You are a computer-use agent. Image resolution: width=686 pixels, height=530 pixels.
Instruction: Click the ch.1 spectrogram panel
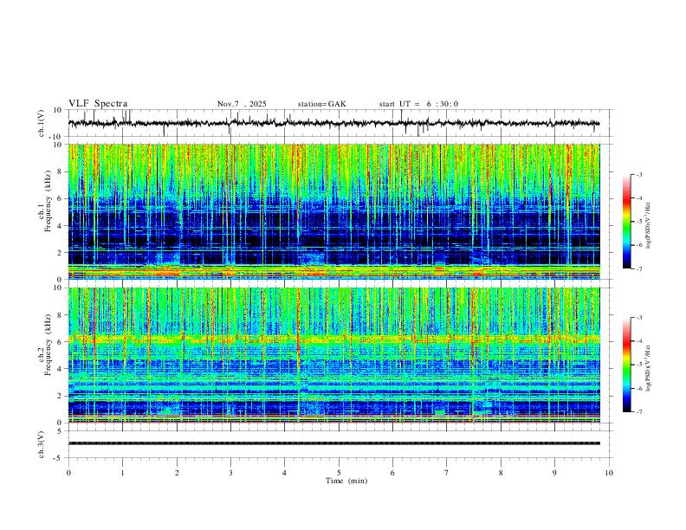pyautogui.click(x=333, y=211)
